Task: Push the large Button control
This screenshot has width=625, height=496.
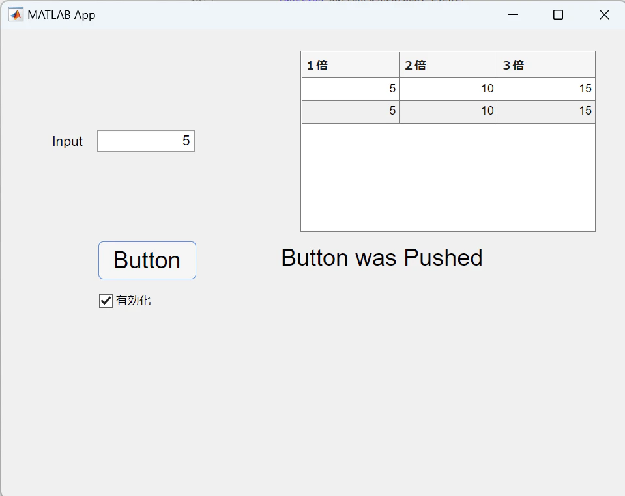Action: point(147,260)
